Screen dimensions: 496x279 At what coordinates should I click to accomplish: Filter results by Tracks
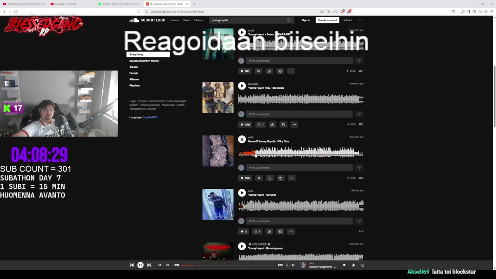pos(134,67)
